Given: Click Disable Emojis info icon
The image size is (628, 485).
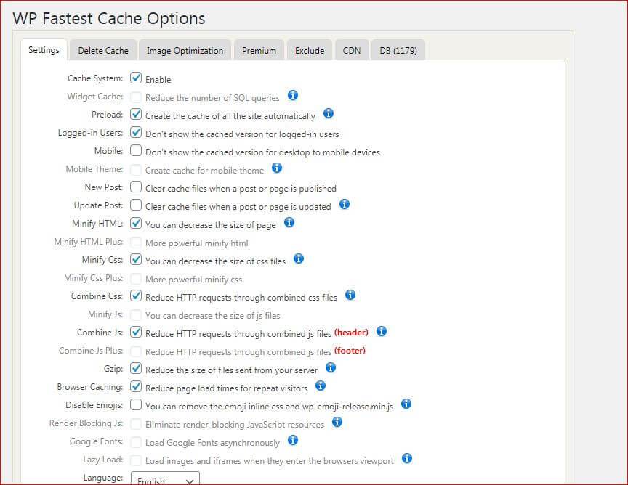Looking at the screenshot, I should pyautogui.click(x=406, y=404).
